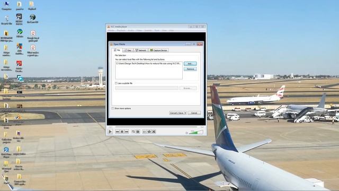Screen dimensions: 339x191
Task: Open the Computer desktop icon
Action: [x=6, y=6]
